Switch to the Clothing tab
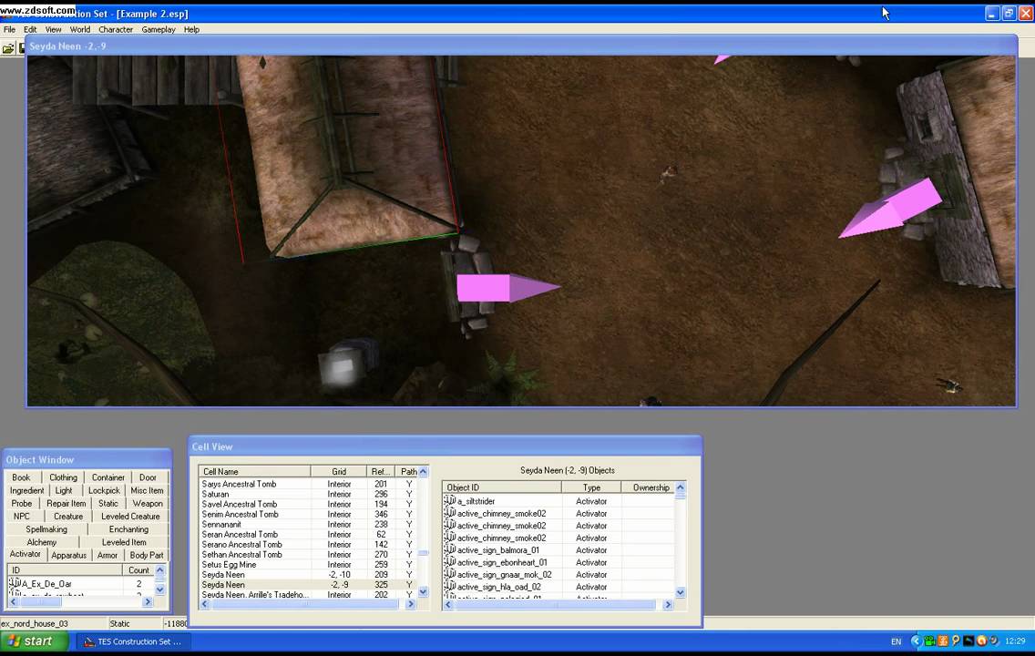 [x=64, y=477]
